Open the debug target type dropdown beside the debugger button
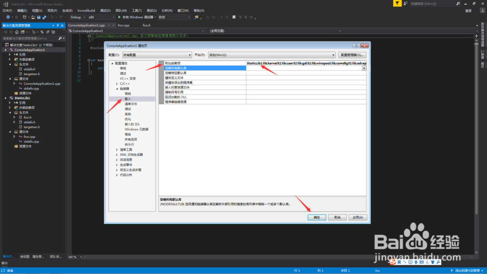 (174, 18)
